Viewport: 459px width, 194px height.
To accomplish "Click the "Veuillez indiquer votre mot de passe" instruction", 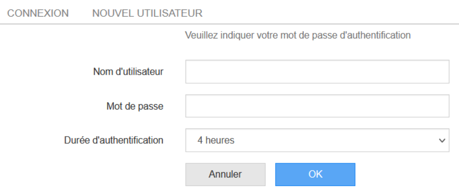I will coord(298,35).
